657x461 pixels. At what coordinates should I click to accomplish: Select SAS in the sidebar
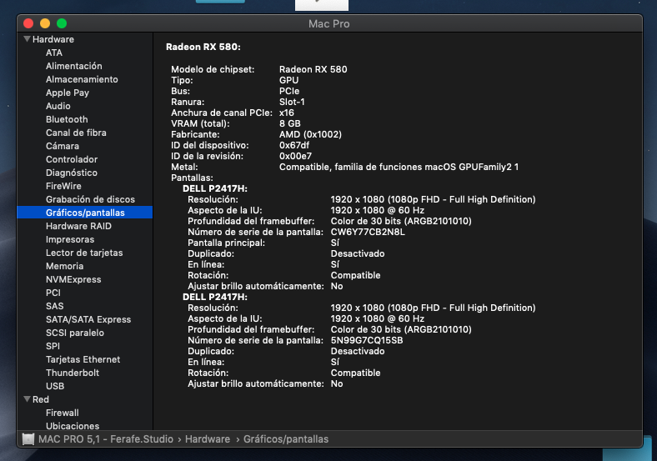[54, 306]
